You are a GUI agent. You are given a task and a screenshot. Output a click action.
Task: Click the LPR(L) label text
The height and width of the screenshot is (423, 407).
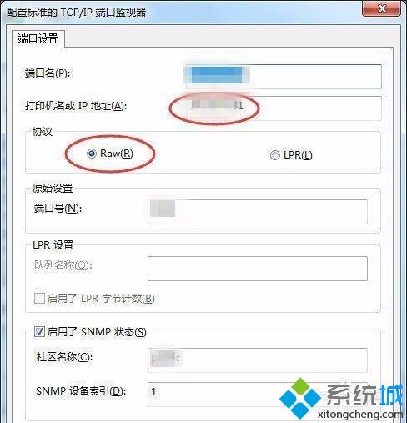[298, 155]
